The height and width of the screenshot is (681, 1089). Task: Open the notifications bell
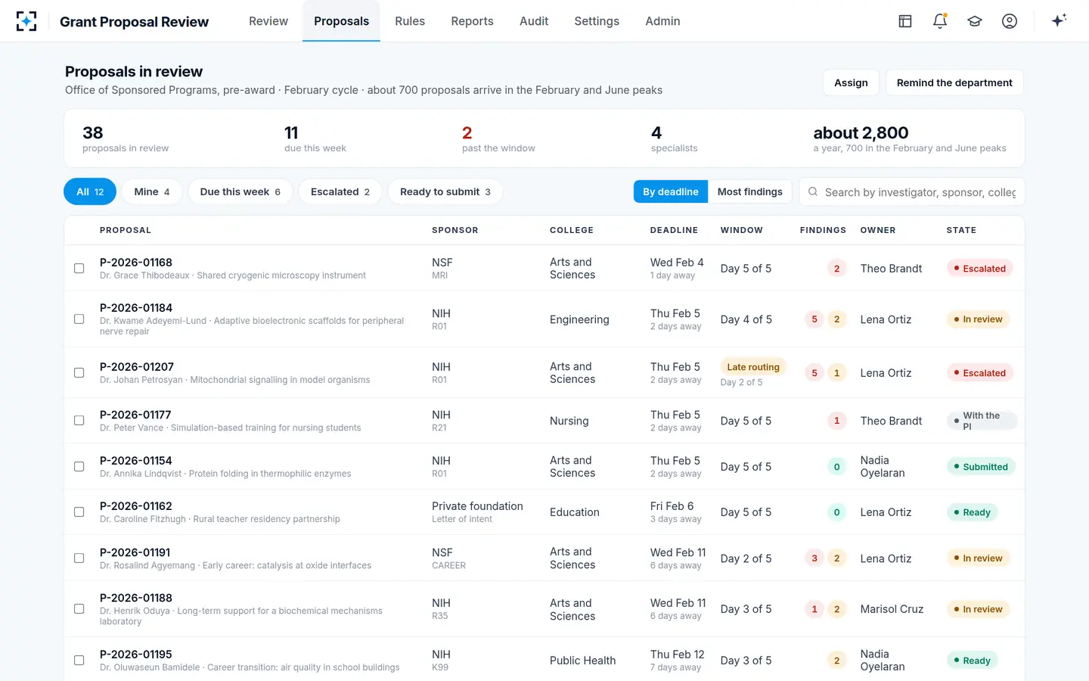pyautogui.click(x=940, y=21)
